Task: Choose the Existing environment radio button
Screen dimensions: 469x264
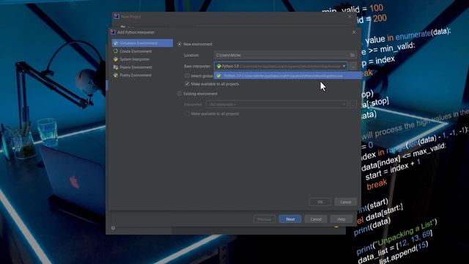Action: tap(180, 94)
